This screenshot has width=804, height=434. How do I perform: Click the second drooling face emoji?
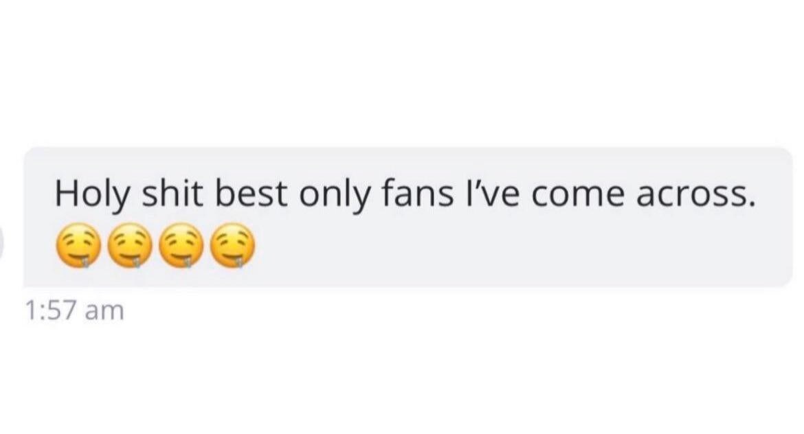coord(129,245)
